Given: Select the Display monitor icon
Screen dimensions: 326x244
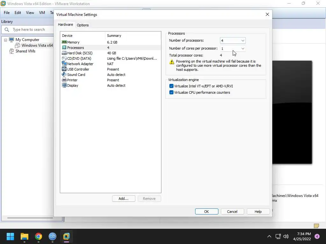Looking at the screenshot, I should (64, 85).
